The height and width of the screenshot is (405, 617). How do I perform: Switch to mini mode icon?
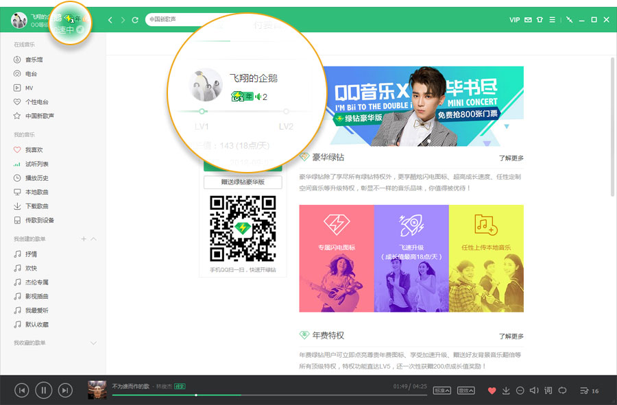570,20
